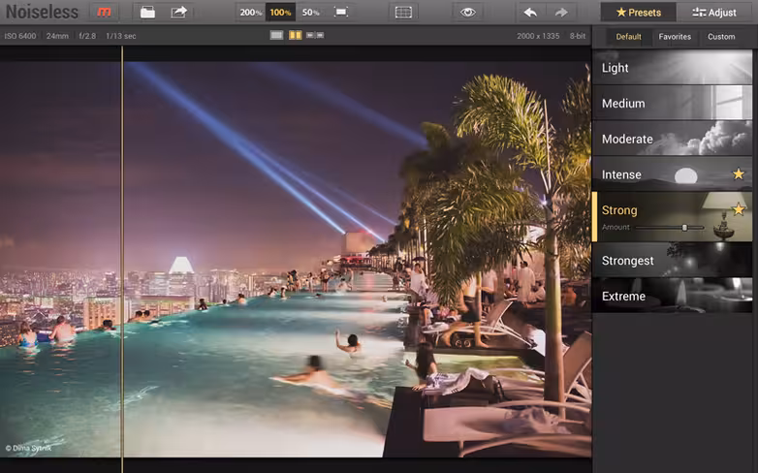Apply the Strongest preset

point(673,260)
